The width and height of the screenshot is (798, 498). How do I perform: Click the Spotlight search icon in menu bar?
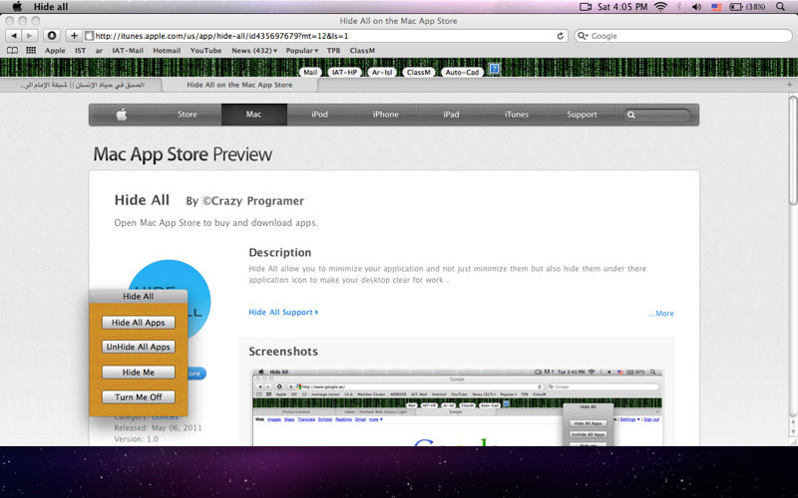pyautogui.click(x=780, y=7)
